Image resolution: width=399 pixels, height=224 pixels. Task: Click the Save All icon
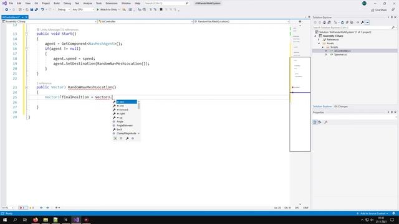click(36, 9)
